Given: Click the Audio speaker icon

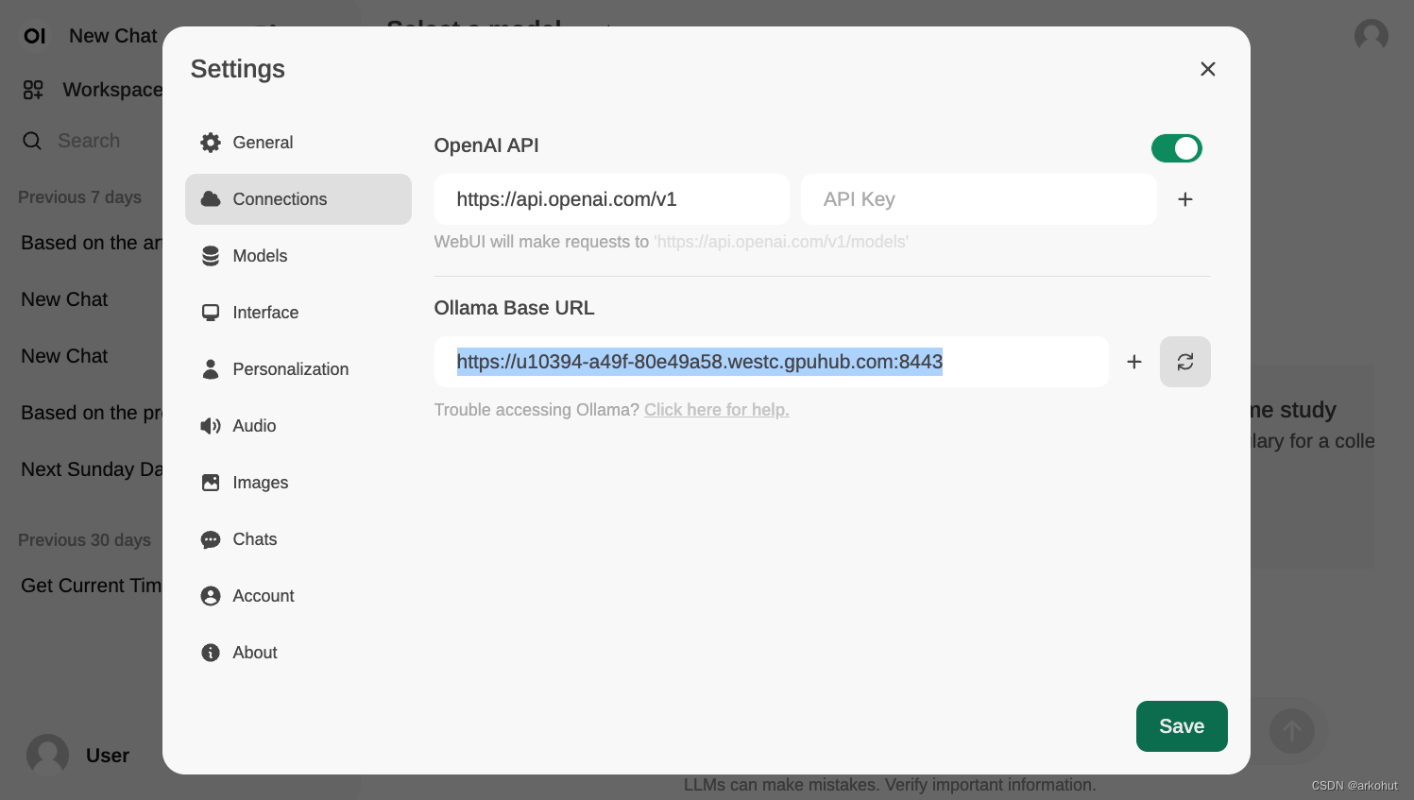Looking at the screenshot, I should click(211, 426).
